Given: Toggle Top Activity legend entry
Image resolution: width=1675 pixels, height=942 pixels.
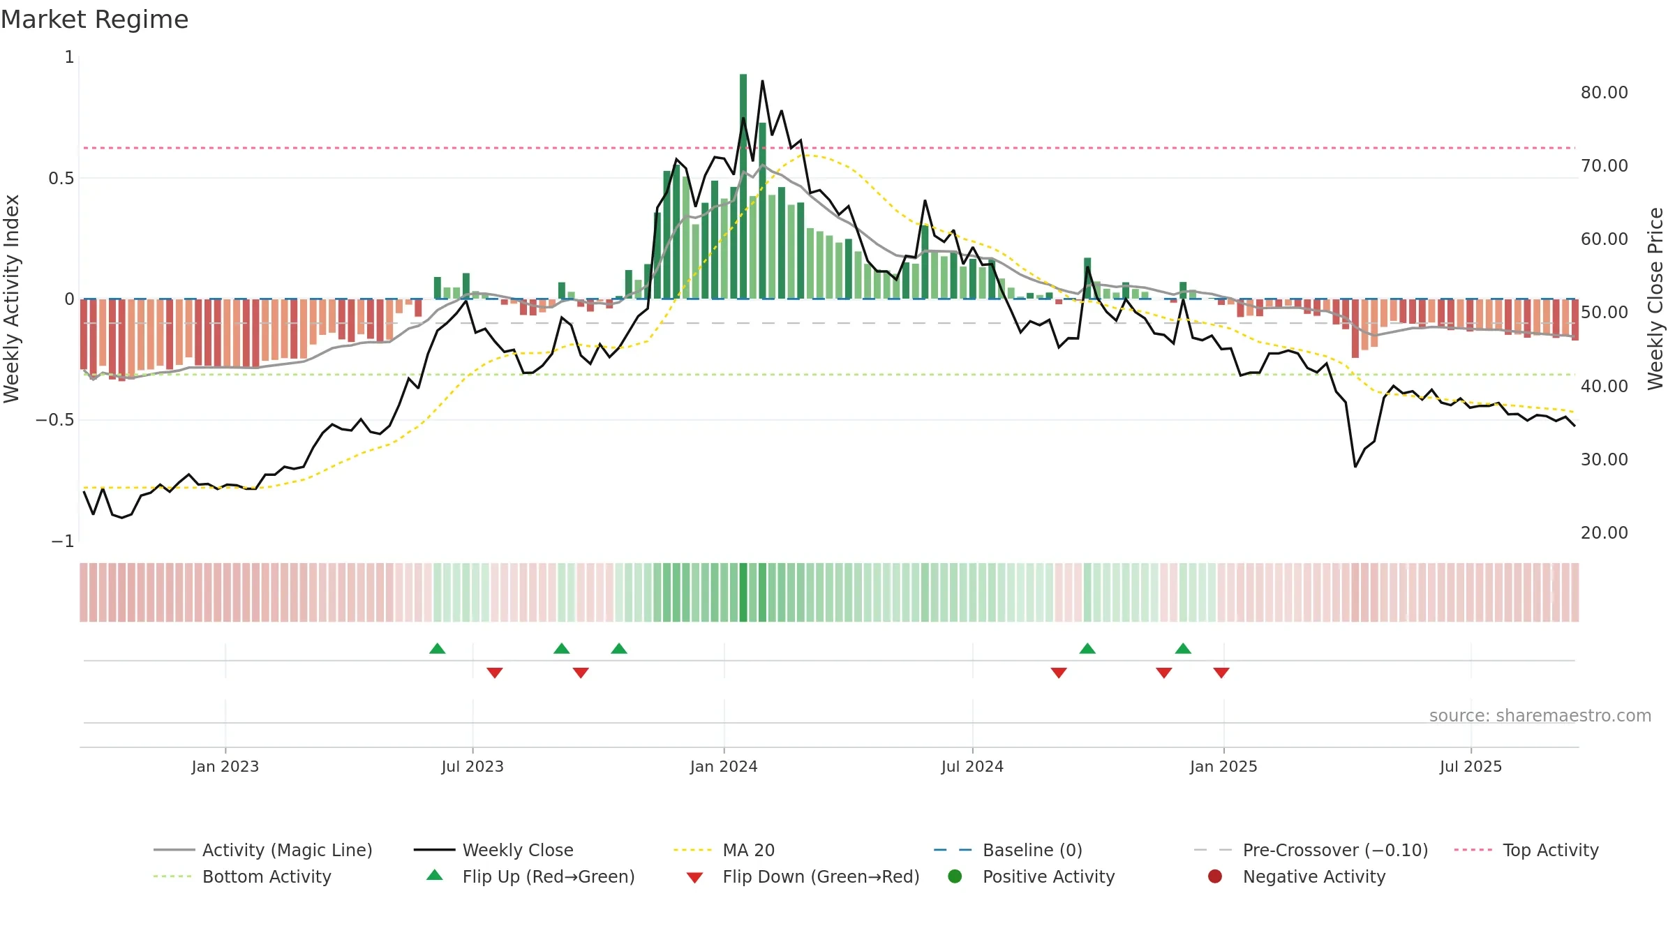Looking at the screenshot, I should coord(1526,850).
